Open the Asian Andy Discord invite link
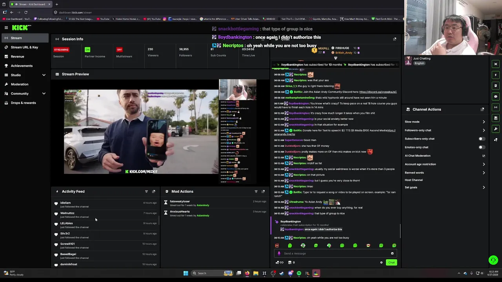 coord(378,92)
